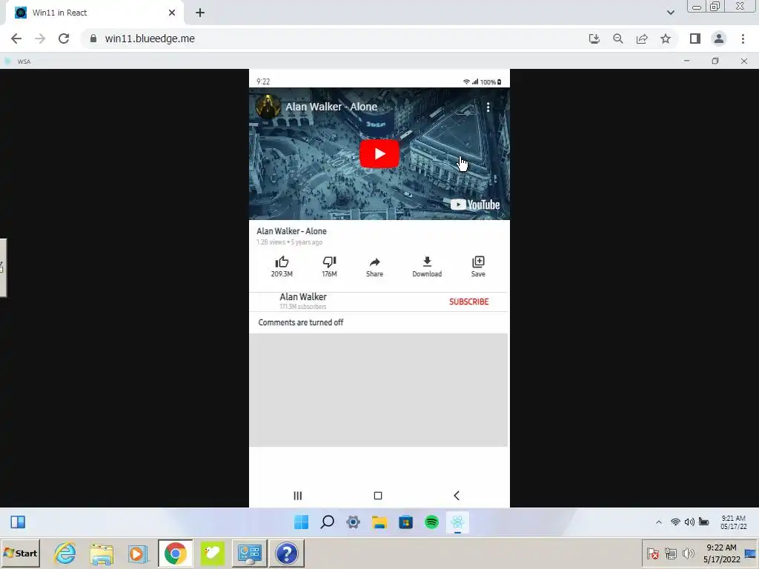Maximize the WSA window
This screenshot has width=759, height=569.
click(715, 61)
